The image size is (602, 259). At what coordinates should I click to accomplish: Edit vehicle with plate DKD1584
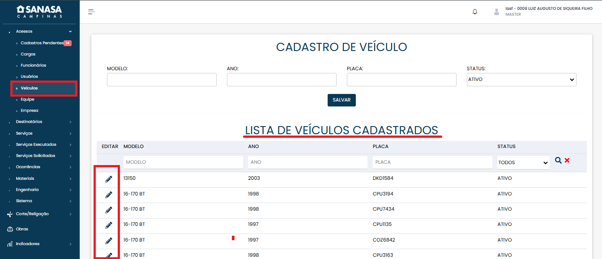pyautogui.click(x=108, y=179)
